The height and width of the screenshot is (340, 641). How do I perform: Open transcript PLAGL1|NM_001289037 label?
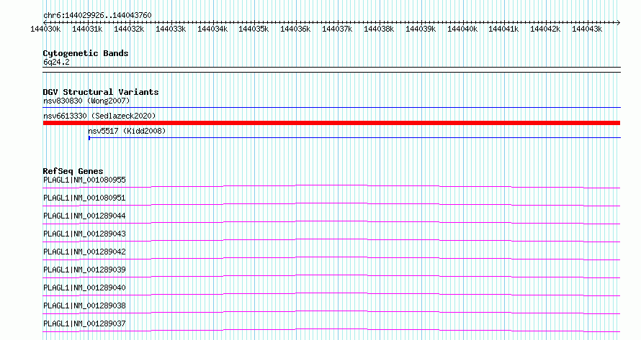click(84, 323)
